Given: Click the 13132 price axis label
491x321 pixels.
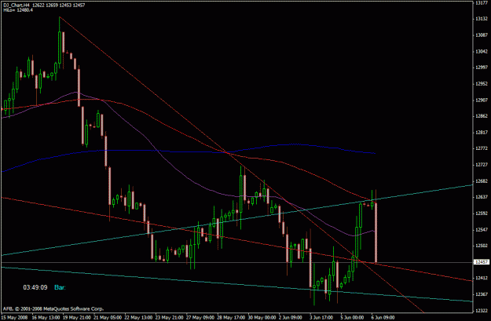Looking at the screenshot, I should tap(482, 19).
